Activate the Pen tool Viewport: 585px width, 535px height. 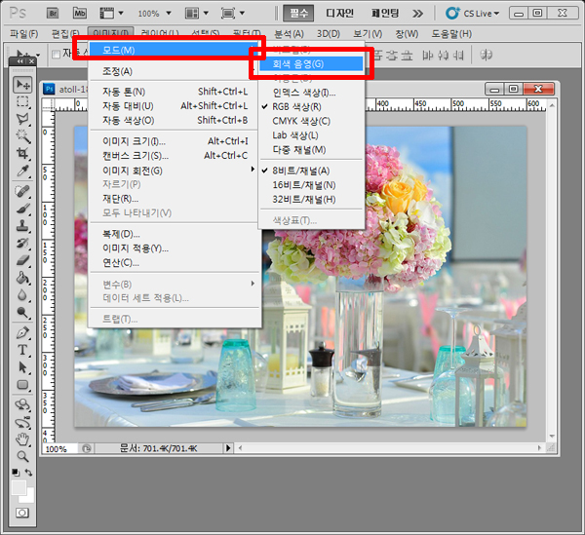pos(22,332)
